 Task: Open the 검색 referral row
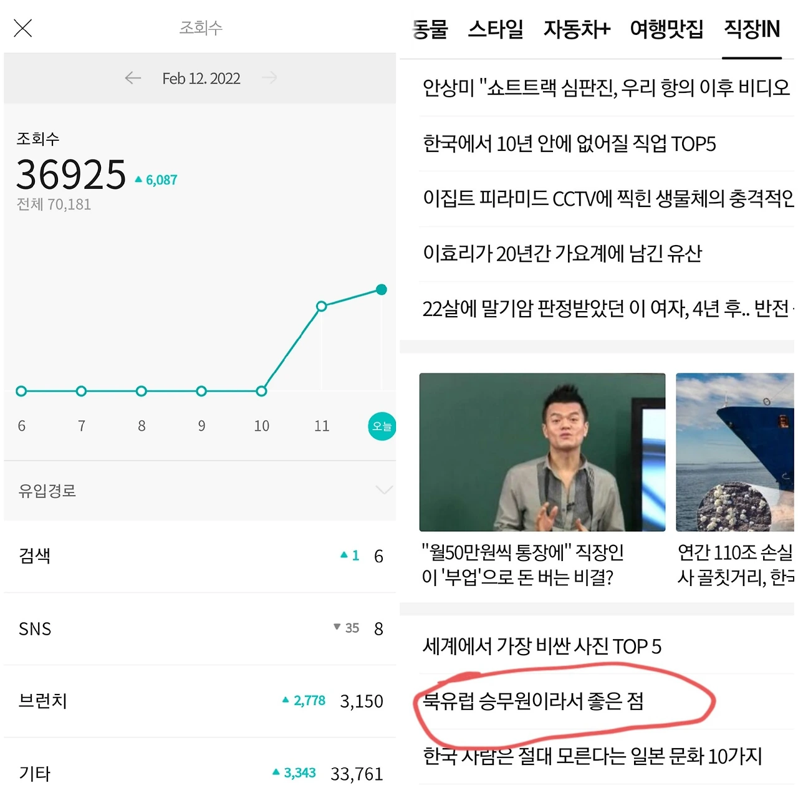point(200,555)
